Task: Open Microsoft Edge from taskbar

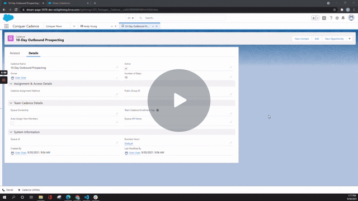Action: tap(68, 197)
